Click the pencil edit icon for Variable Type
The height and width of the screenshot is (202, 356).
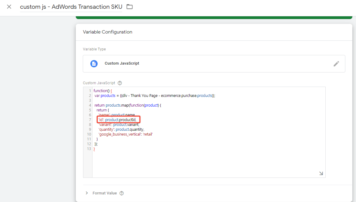336,64
